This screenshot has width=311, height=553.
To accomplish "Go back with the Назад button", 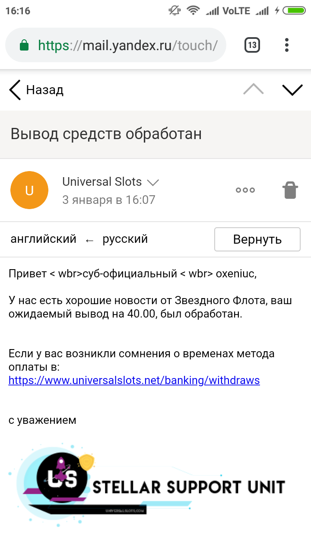I will pyautogui.click(x=36, y=90).
